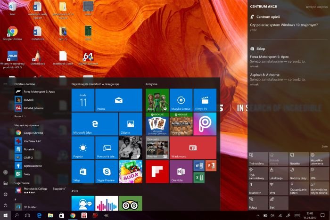Open the Notatka quick action
This screenshot has width=330, height=220.
coord(298,159)
